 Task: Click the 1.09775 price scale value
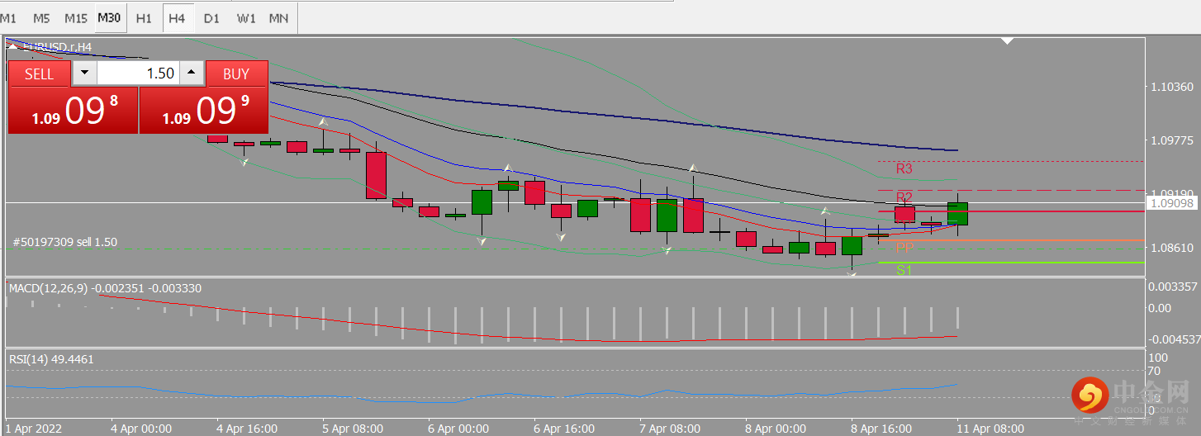tap(1171, 140)
